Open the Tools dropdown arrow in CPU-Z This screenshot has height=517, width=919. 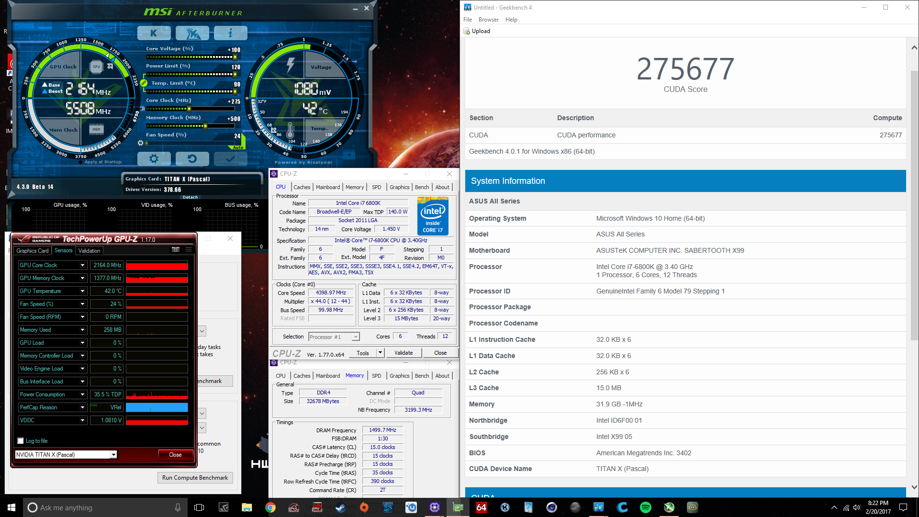tap(381, 353)
